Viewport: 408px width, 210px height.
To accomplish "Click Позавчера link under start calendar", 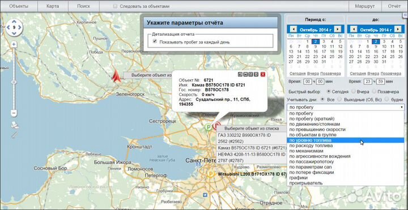I will point(330,74).
